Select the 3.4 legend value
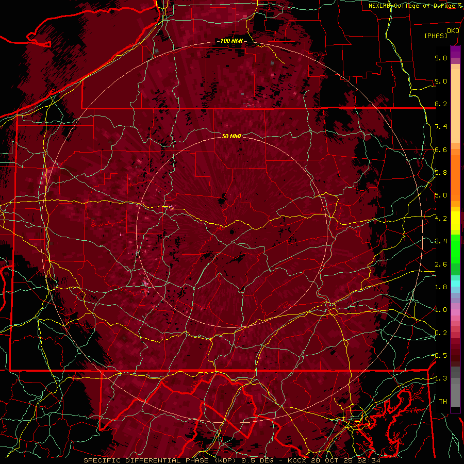 [441, 241]
